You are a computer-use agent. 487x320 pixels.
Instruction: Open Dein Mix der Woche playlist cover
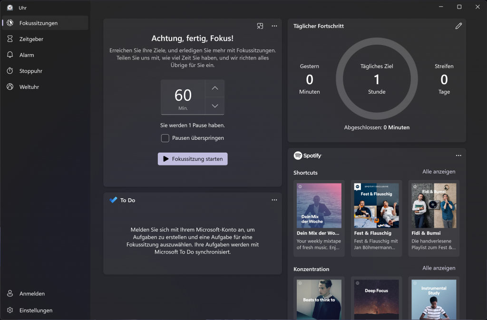[319, 205]
